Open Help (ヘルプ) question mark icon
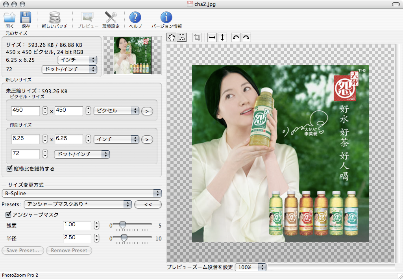The width and height of the screenshot is (403, 279). [x=135, y=17]
